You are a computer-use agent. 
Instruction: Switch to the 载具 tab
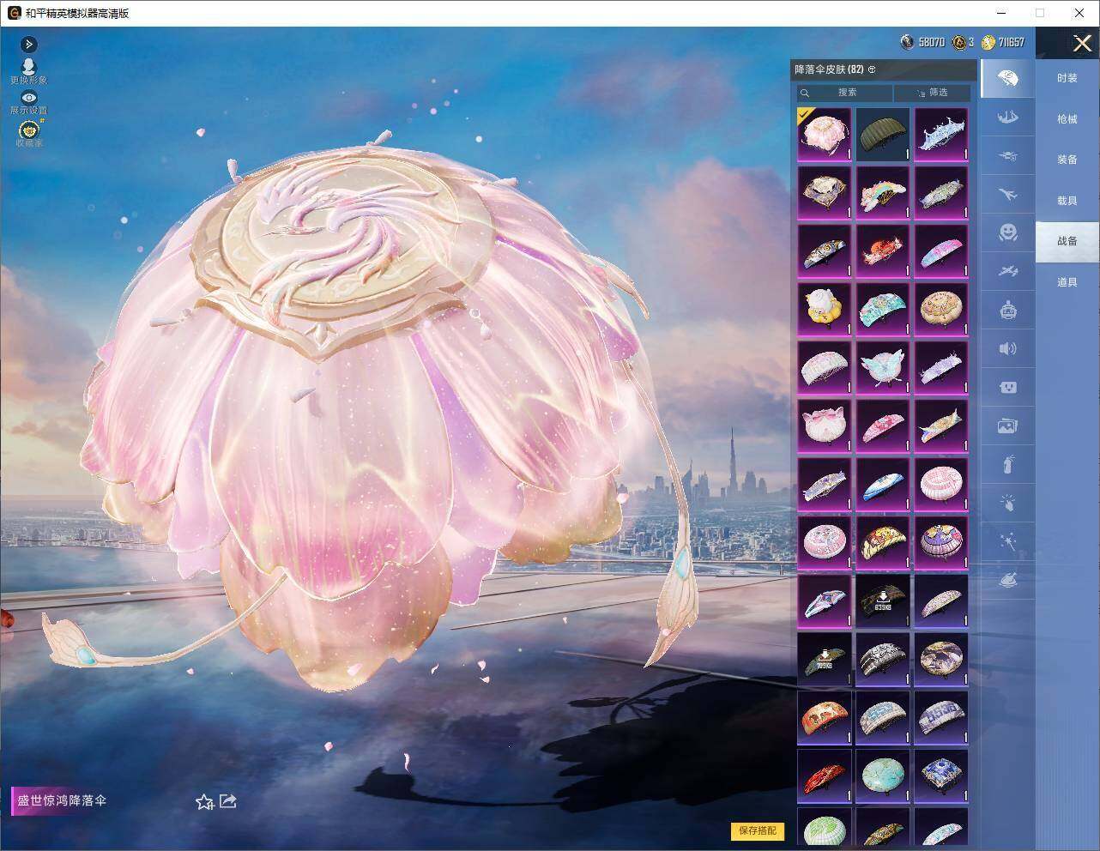click(1067, 201)
